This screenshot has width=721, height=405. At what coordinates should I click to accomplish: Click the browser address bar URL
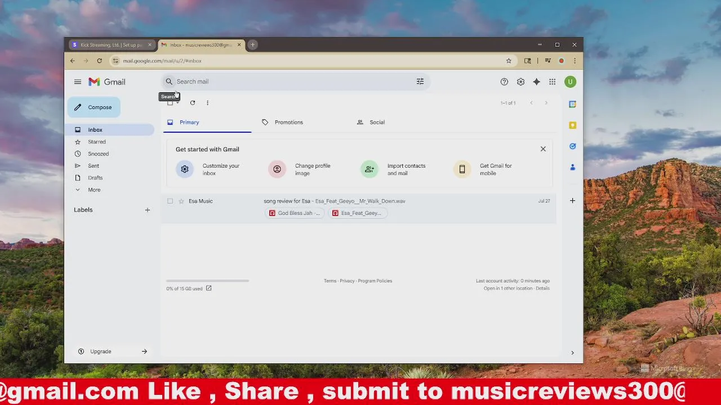coord(162,61)
